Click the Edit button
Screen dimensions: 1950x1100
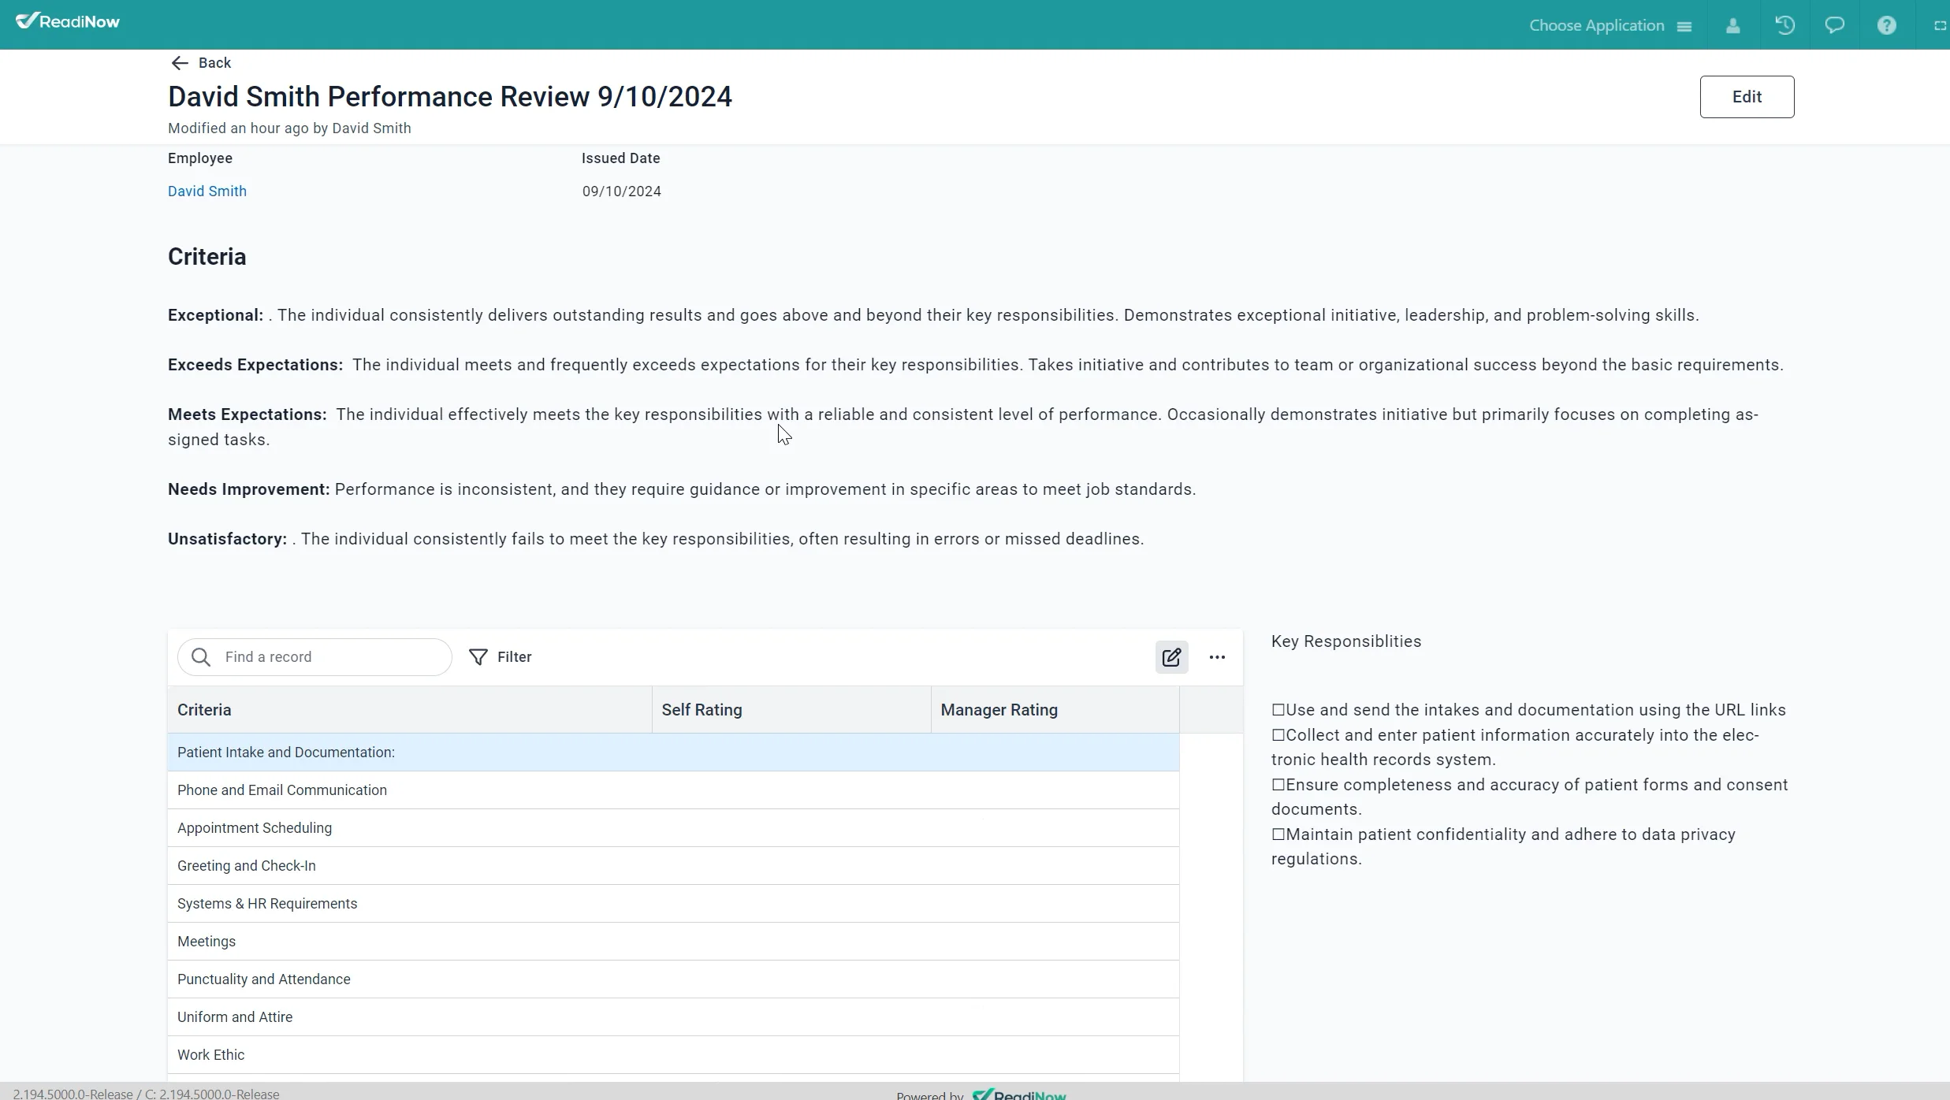coord(1747,97)
